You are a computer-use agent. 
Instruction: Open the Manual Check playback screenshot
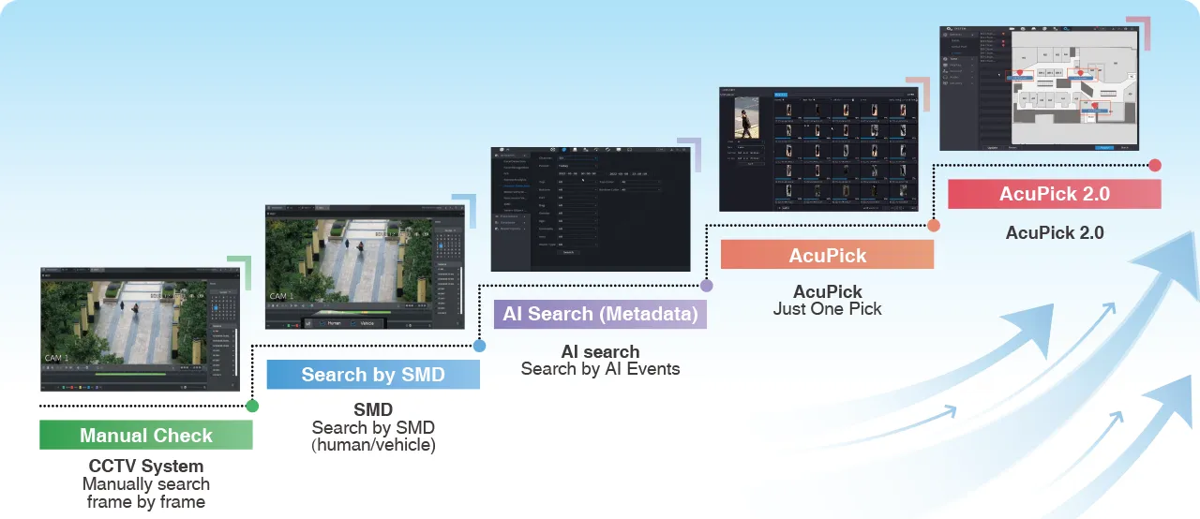pos(140,329)
